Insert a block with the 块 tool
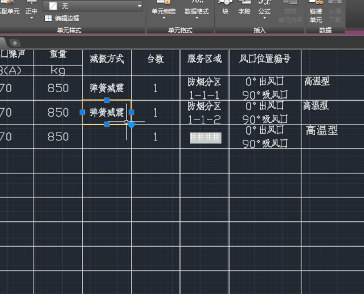 pyautogui.click(x=225, y=8)
